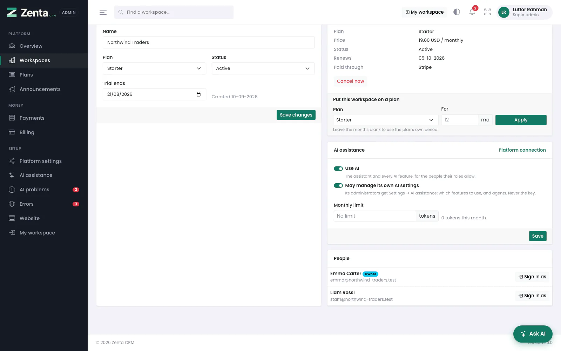Click Cancel now link

click(350, 81)
